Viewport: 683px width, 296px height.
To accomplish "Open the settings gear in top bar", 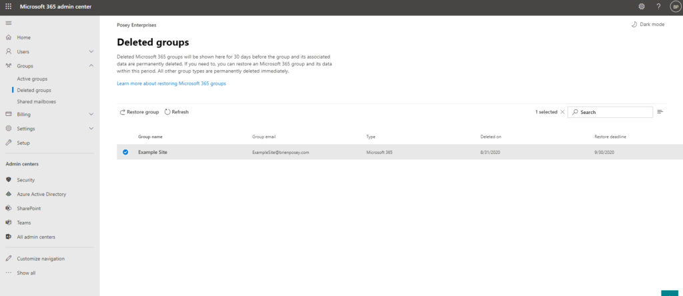I will point(642,7).
